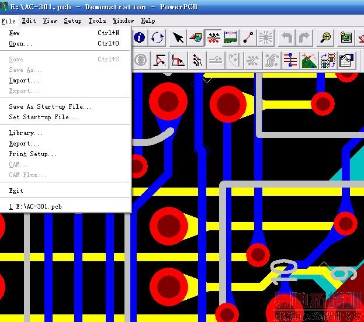Image resolution: width=364 pixels, height=322 pixels.
Task: Toggle the Auto Dimensioning toolbar icon
Action: [x=231, y=38]
